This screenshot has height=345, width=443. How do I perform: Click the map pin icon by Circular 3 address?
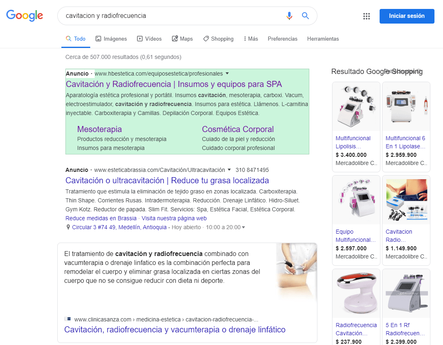68,228
